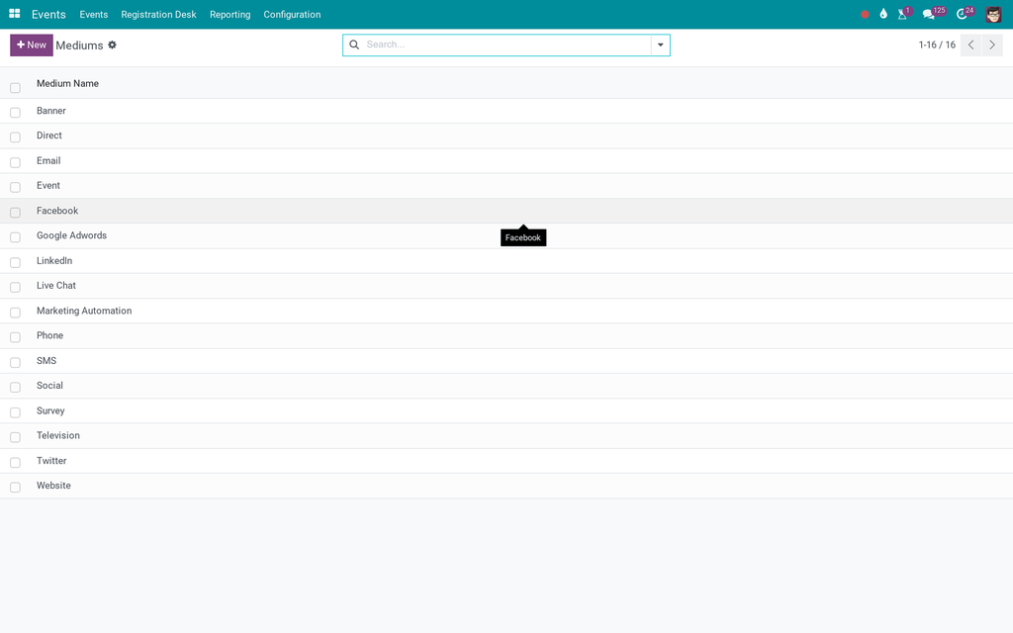Click the New button

31,45
